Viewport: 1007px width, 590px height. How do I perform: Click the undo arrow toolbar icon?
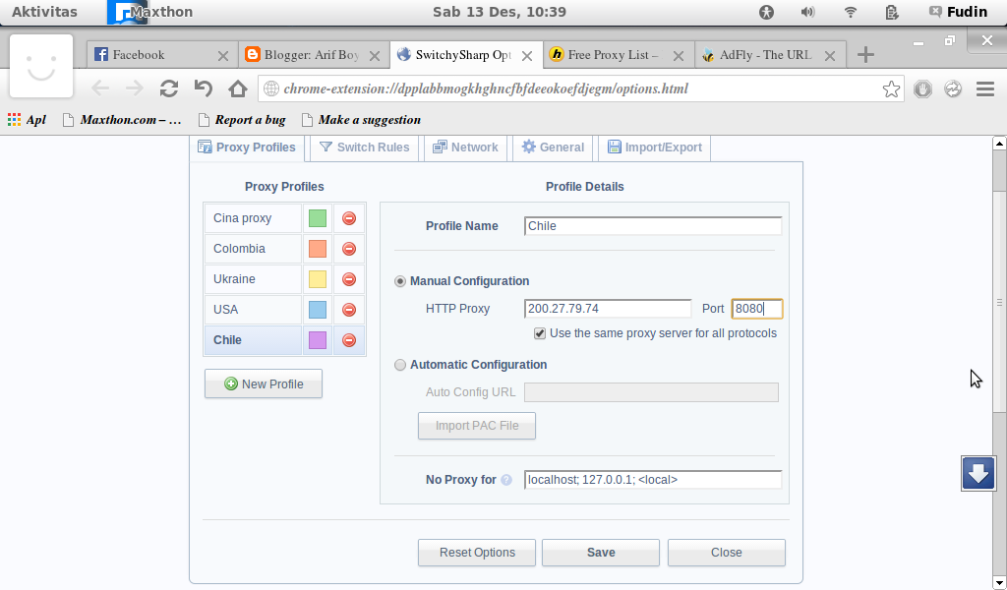[x=204, y=88]
